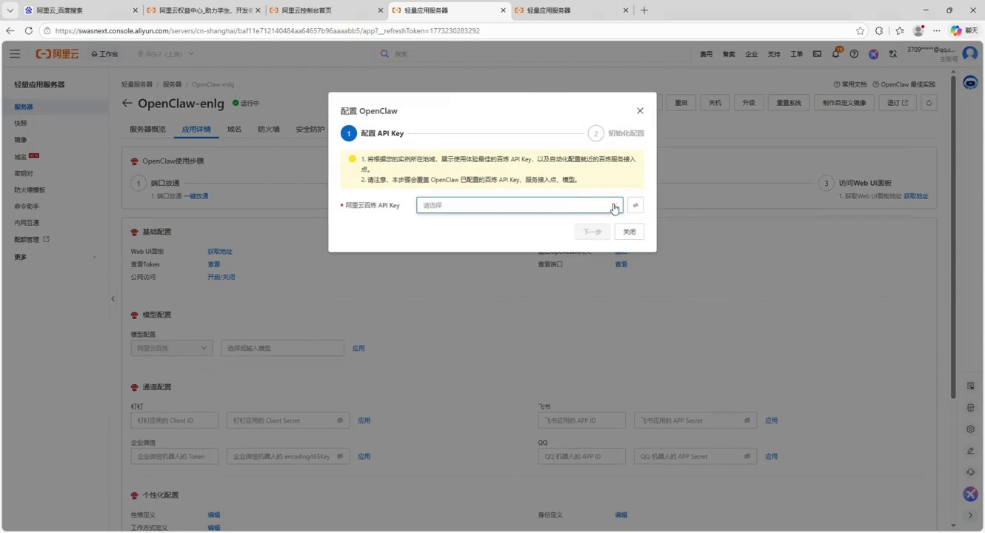Click the 升级 button
The image size is (985, 533).
(x=749, y=103)
